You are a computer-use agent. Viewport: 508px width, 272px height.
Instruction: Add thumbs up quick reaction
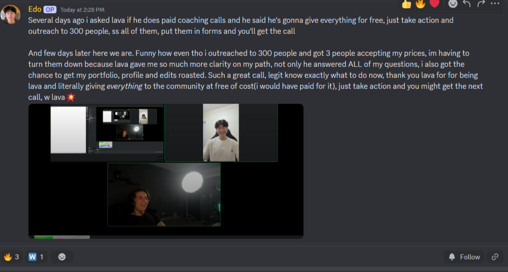click(406, 4)
